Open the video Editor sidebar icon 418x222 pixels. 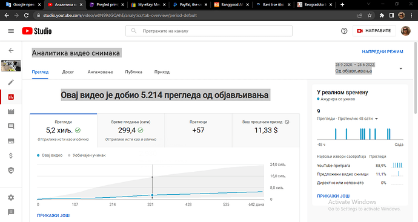coord(11,111)
